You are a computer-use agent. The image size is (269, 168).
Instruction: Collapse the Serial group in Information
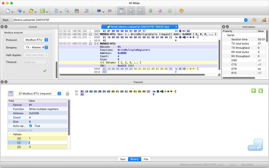224,35
